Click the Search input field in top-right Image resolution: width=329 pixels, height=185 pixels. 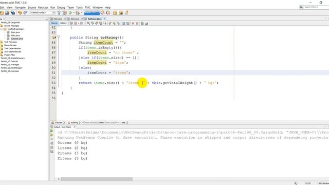[317, 7]
